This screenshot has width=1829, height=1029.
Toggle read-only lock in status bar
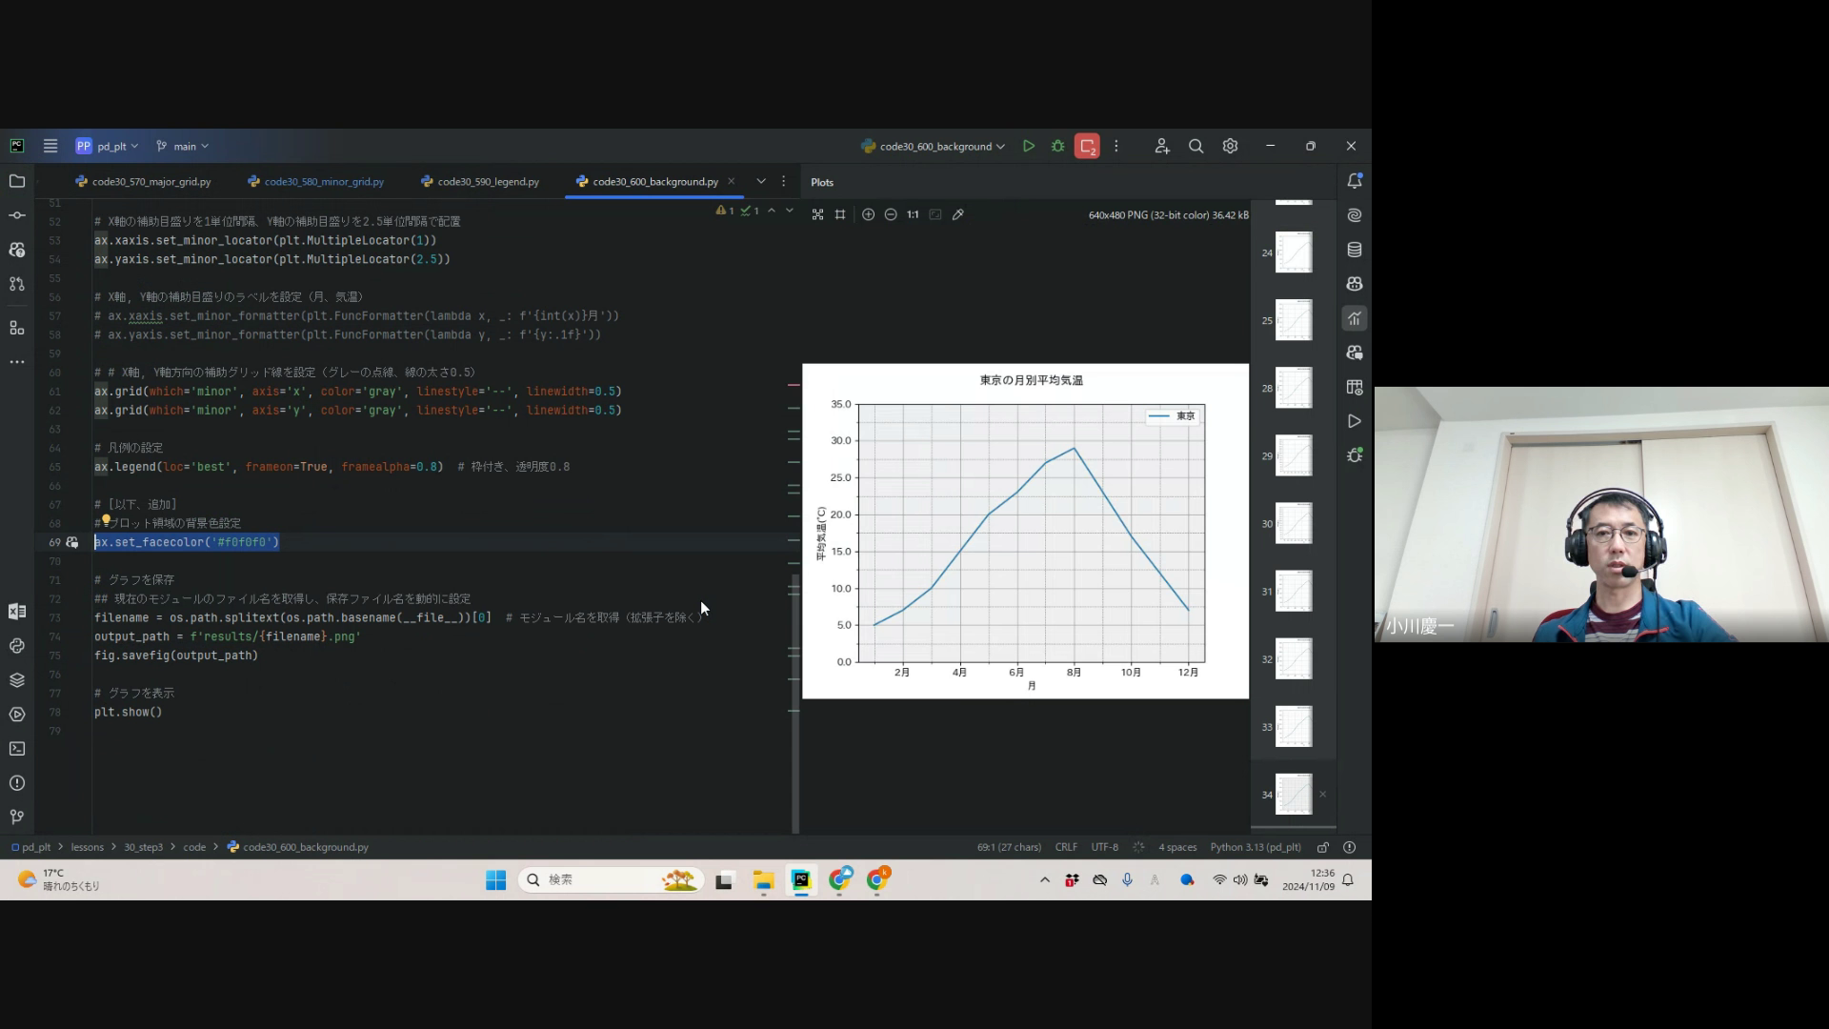[1322, 847]
